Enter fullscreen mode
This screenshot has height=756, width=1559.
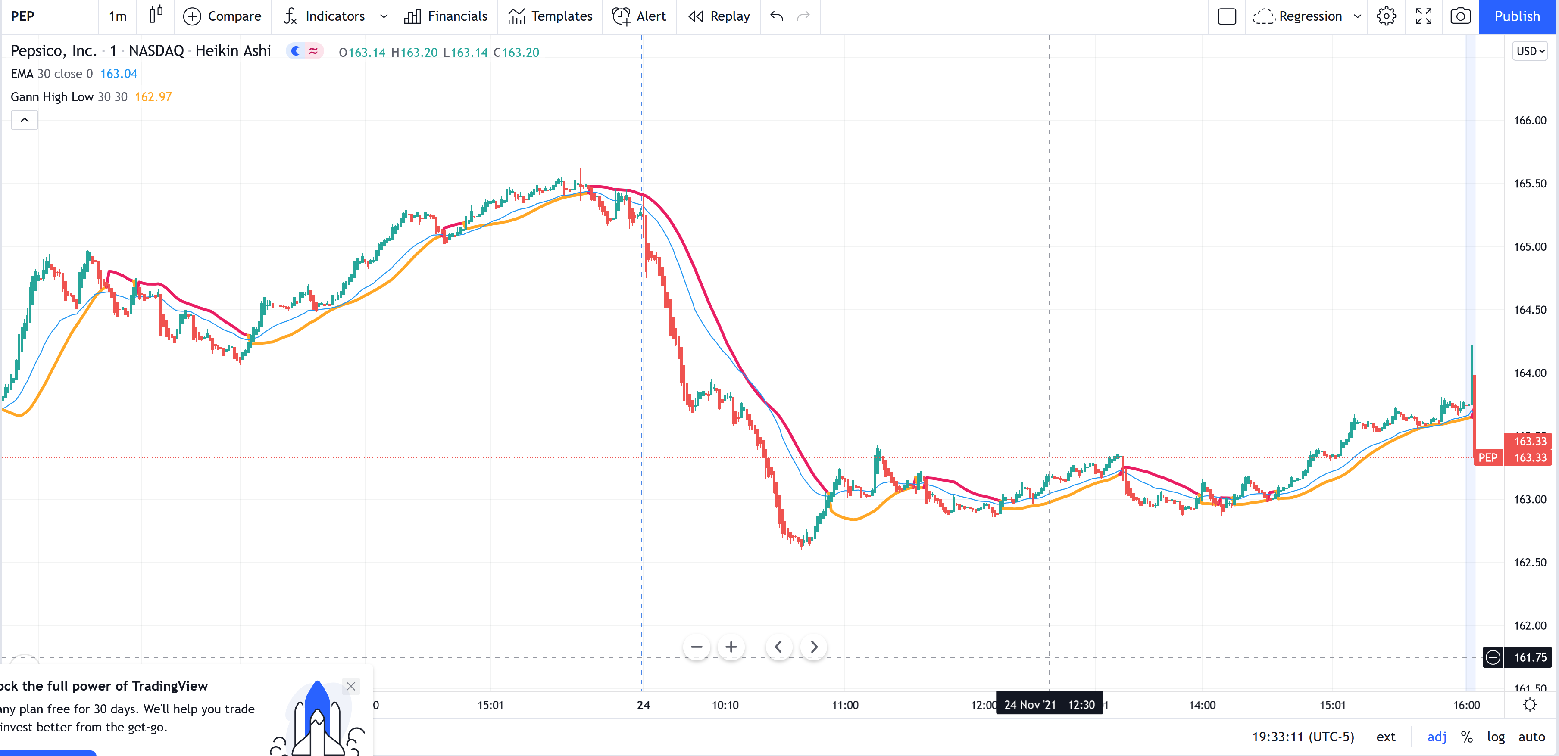click(1423, 16)
